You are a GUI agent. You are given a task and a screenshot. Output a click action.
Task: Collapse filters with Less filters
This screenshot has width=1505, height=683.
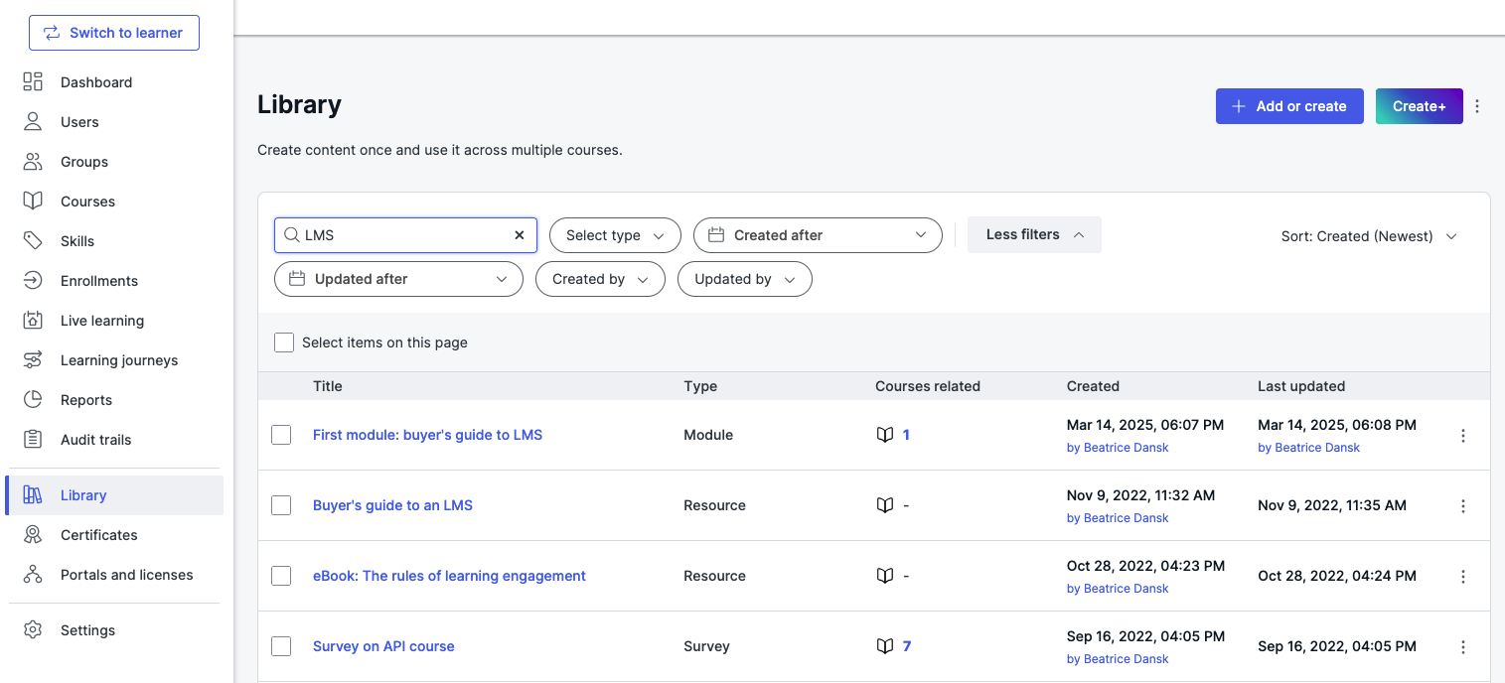1034,234
